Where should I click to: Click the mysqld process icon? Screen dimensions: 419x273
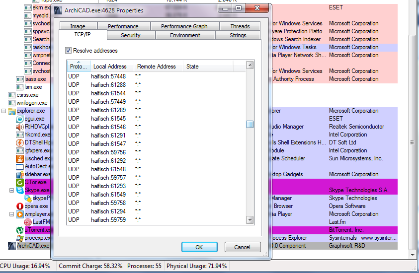click(x=28, y=16)
